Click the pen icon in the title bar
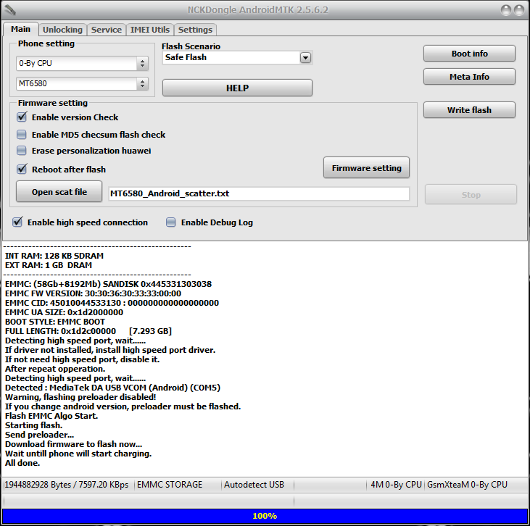The width and height of the screenshot is (530, 526). pyautogui.click(x=10, y=10)
